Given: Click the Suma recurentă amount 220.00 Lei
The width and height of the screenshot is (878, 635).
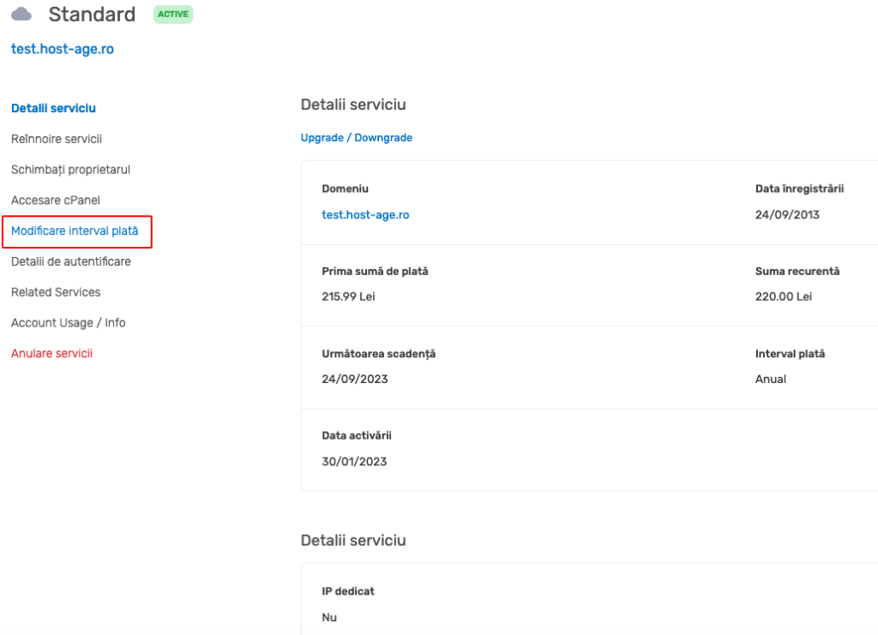Looking at the screenshot, I should (x=783, y=297).
